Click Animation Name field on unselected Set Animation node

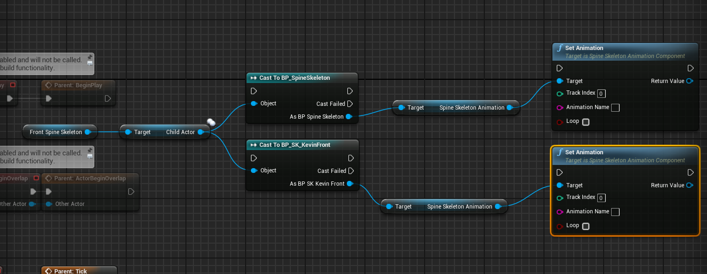(615, 108)
